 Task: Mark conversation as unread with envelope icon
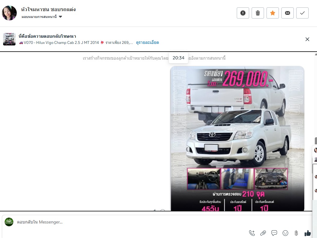pos(288,13)
